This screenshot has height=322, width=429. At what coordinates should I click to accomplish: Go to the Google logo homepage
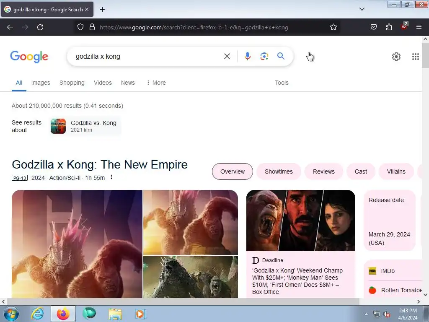point(29,57)
